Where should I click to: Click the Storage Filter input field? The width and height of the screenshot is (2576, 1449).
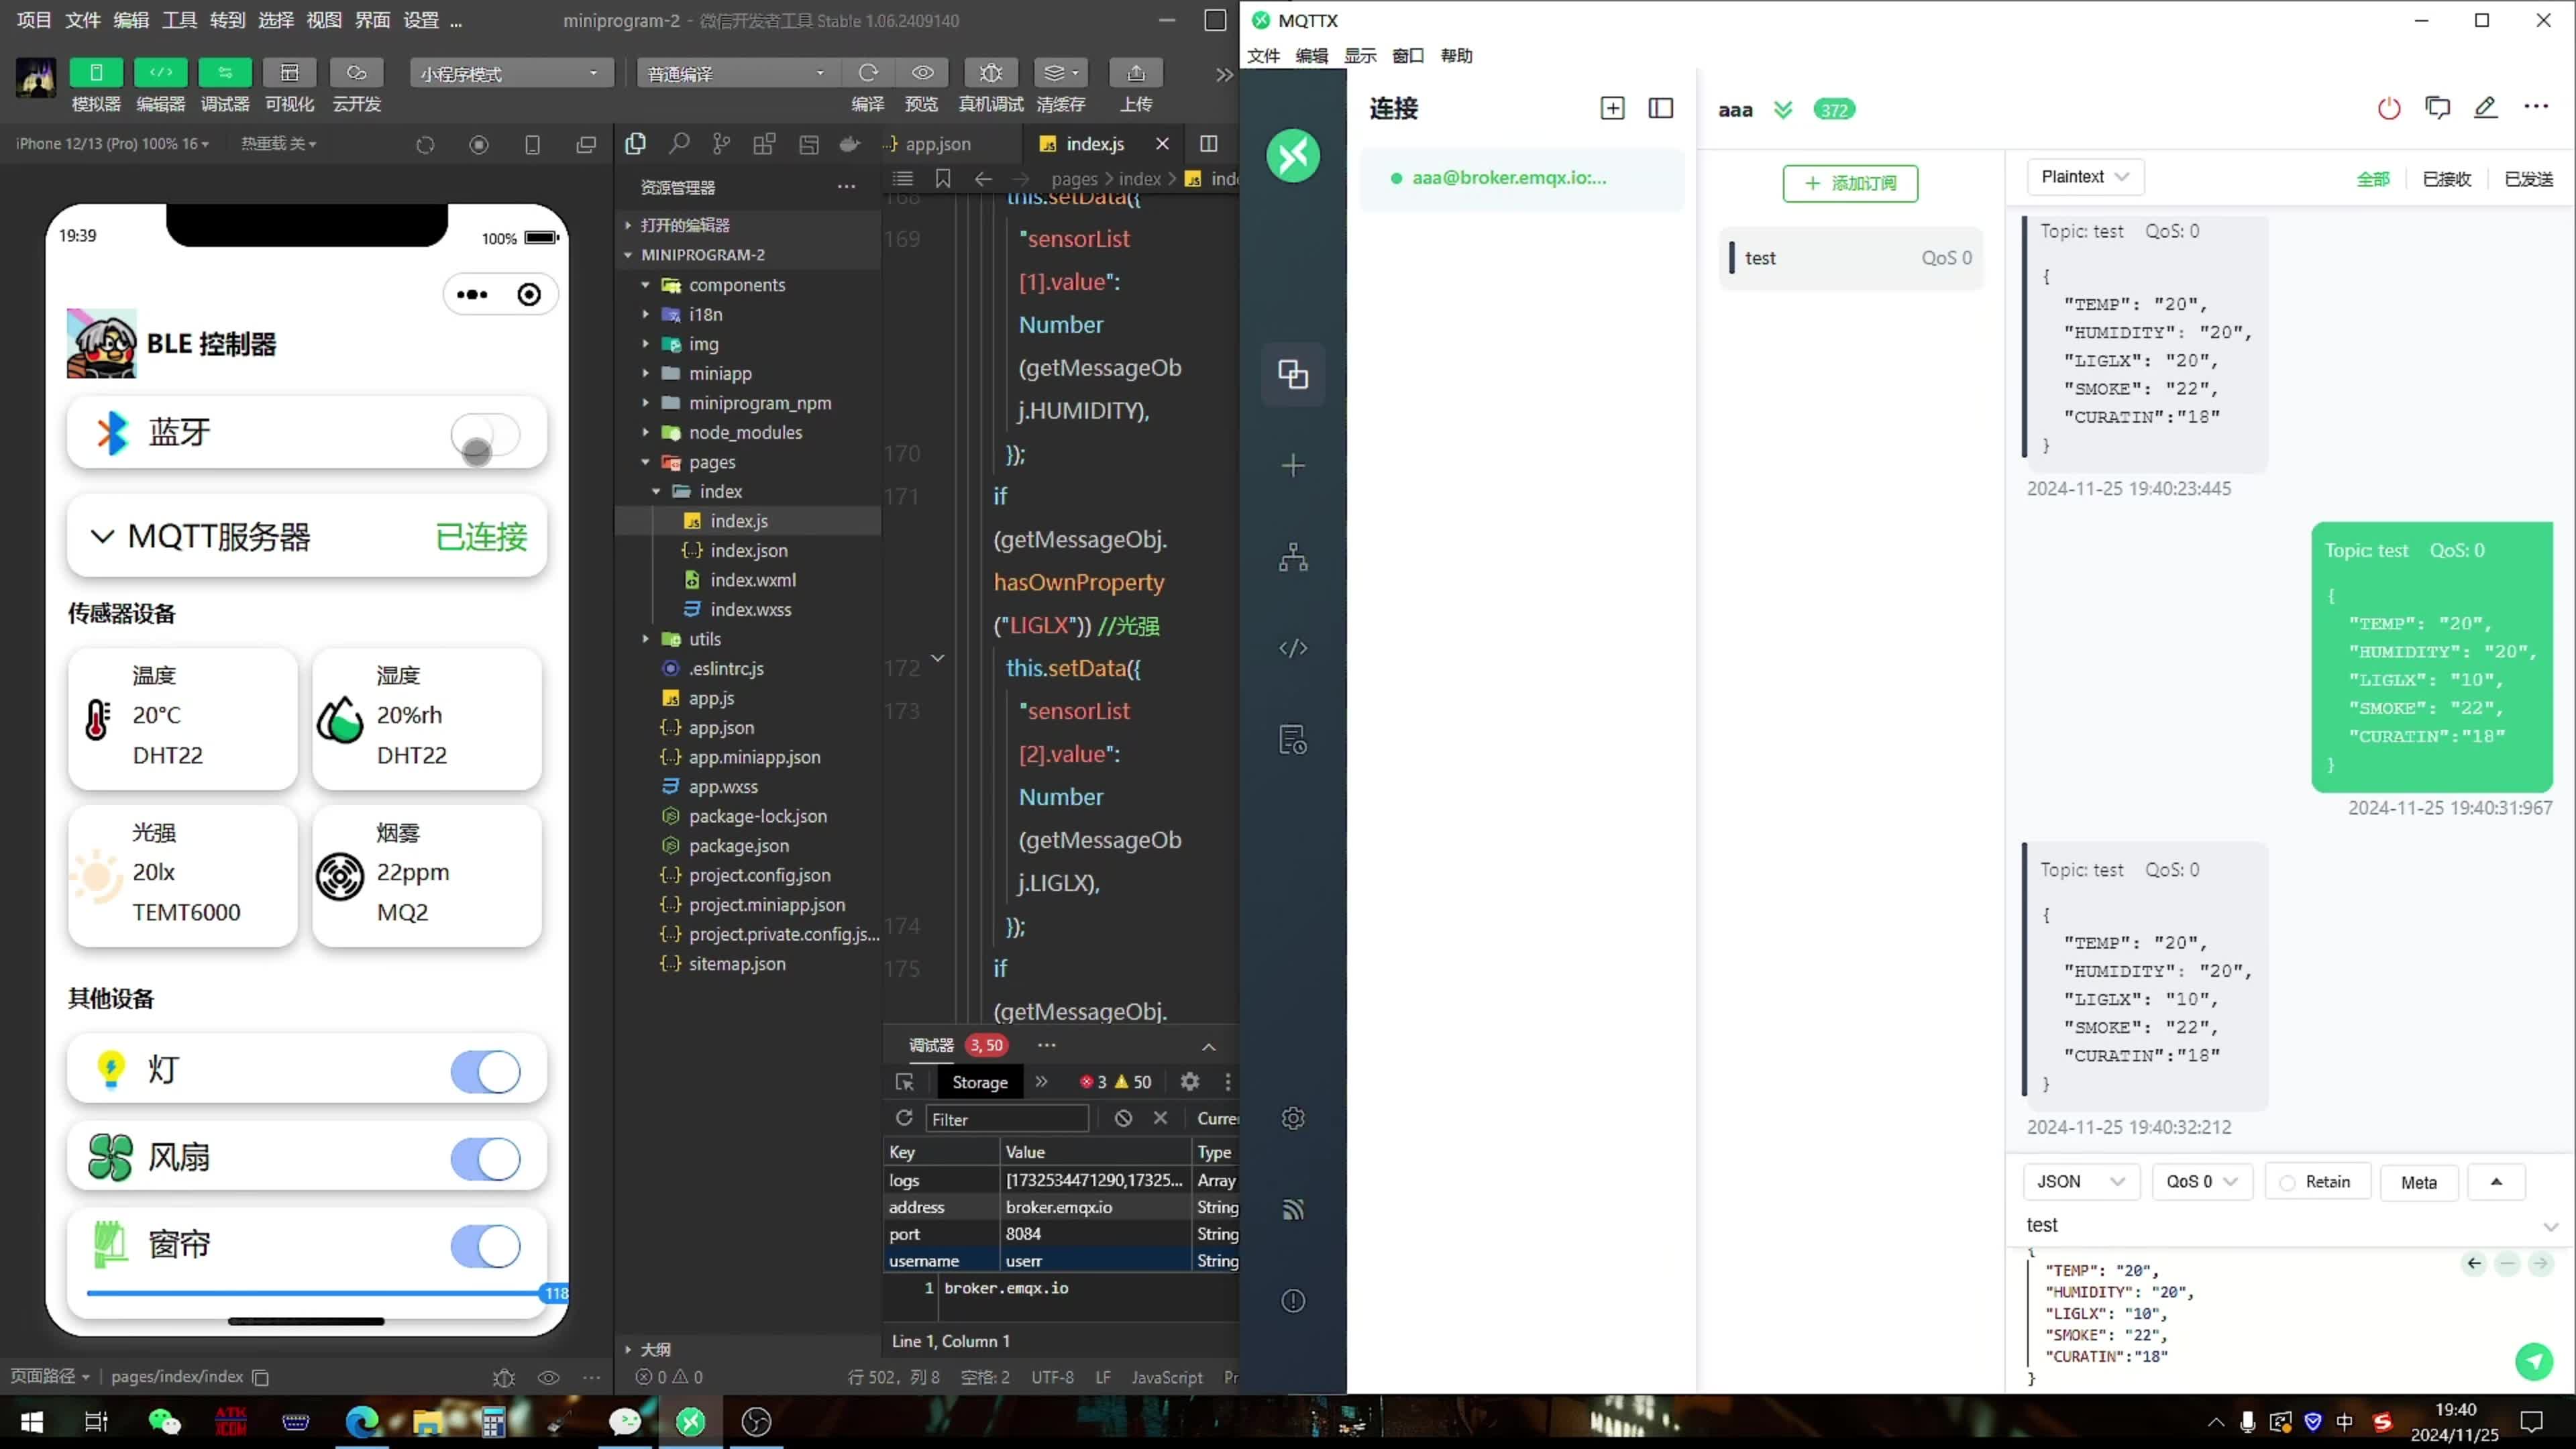[1007, 1119]
